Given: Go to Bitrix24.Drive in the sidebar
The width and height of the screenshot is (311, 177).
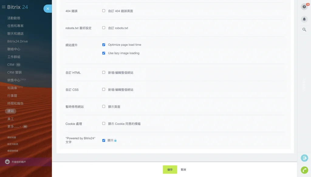Looking at the screenshot, I should [17, 41].
